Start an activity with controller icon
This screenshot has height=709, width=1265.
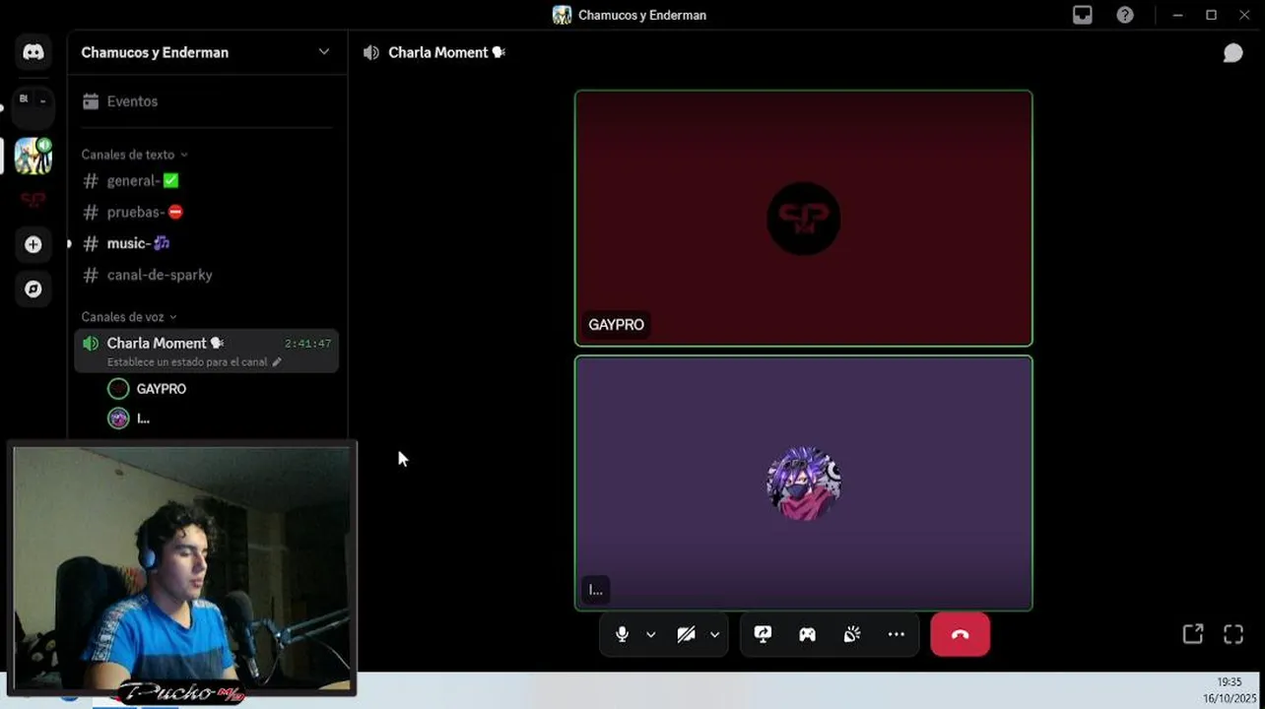(x=807, y=634)
